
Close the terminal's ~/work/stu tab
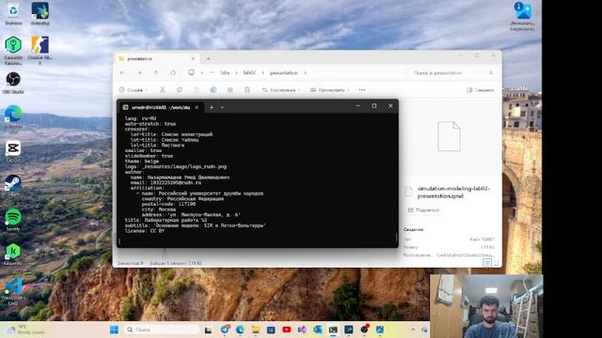click(x=197, y=107)
